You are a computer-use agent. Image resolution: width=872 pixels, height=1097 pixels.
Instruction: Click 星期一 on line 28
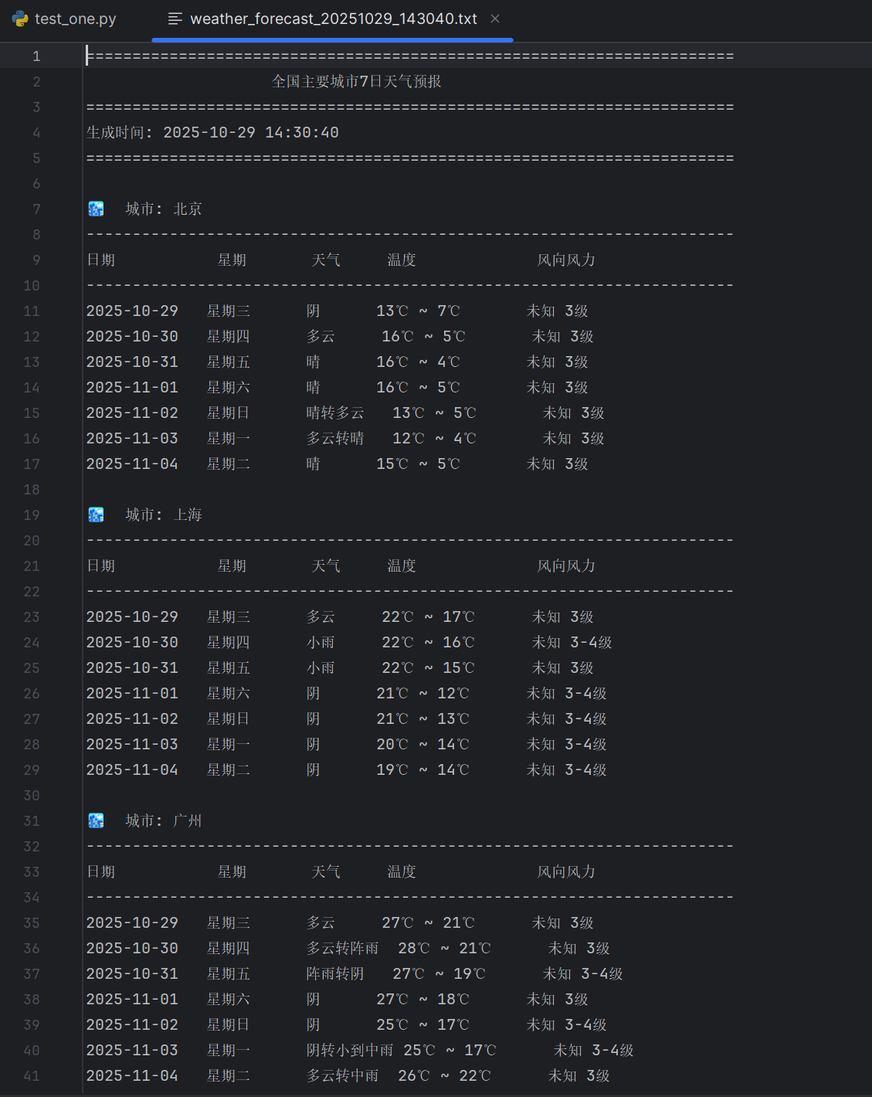point(229,744)
